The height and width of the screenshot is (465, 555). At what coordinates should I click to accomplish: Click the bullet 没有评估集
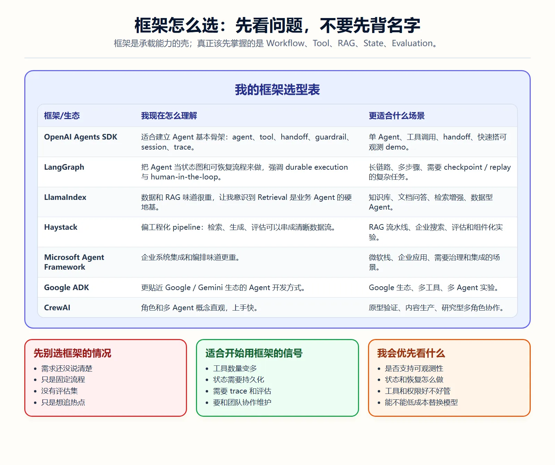[59, 391]
